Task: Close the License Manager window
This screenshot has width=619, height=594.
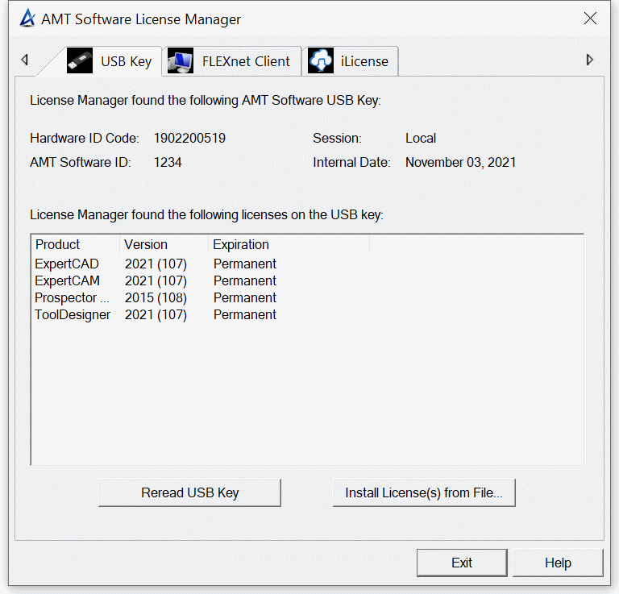Action: (x=590, y=19)
